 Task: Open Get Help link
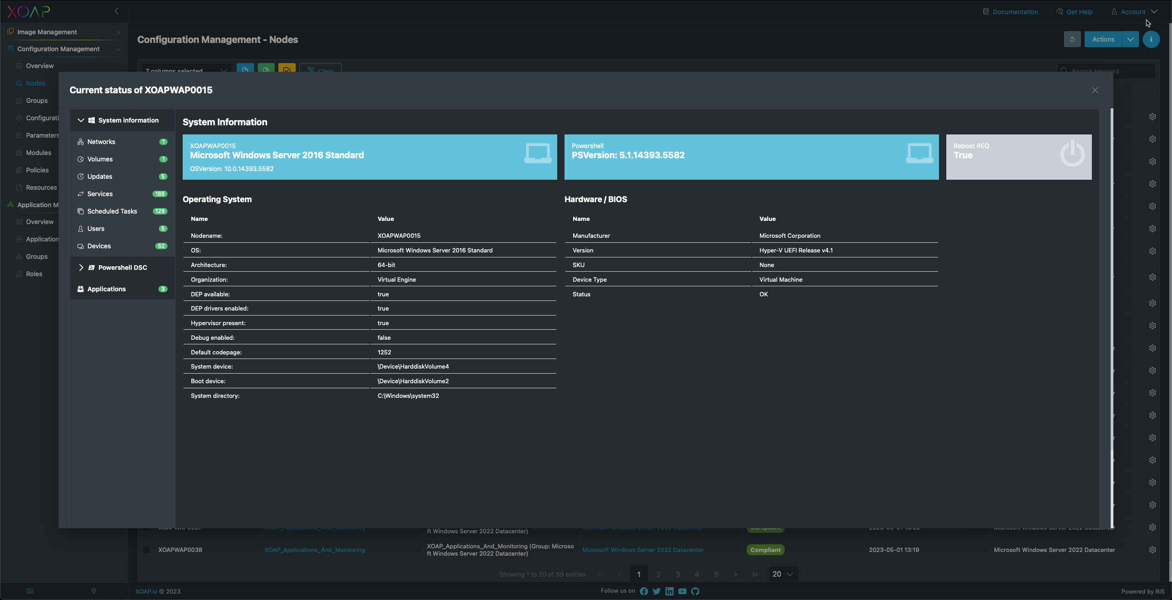(1074, 12)
